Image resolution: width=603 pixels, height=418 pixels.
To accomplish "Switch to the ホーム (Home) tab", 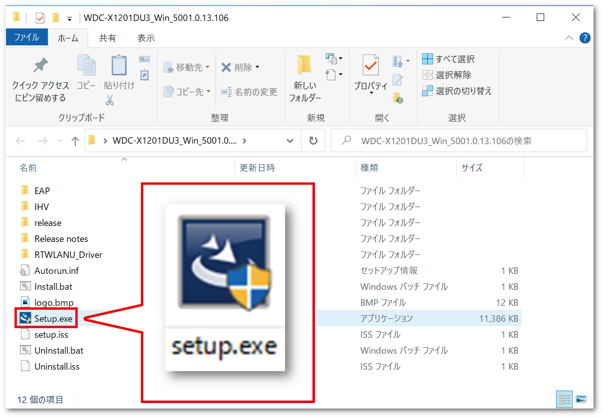I will tap(68, 38).
